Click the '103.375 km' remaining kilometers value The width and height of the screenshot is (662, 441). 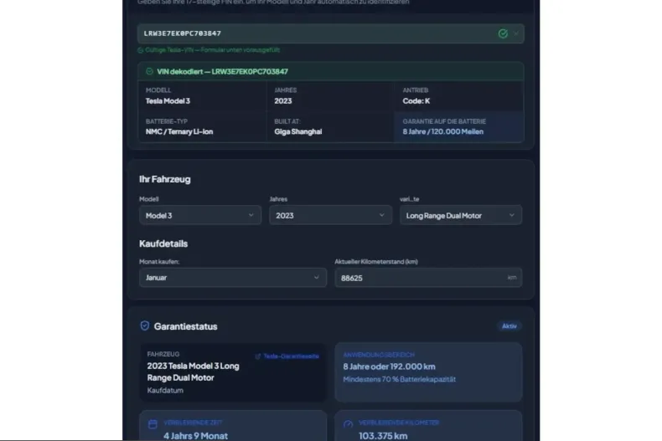pos(383,435)
